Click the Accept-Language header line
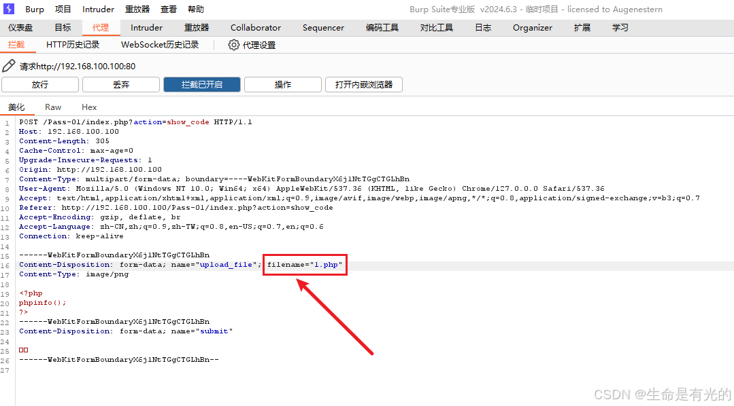734x406 pixels. [171, 227]
